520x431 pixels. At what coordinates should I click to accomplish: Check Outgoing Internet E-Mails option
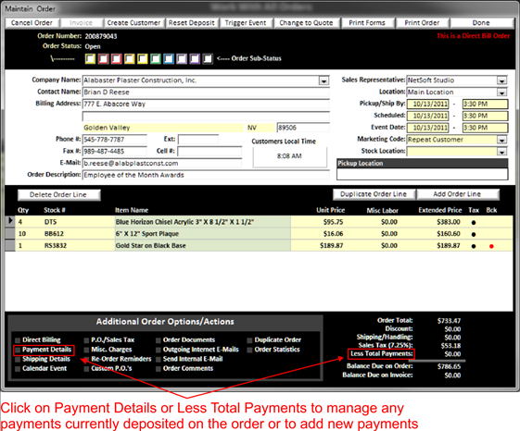point(159,350)
